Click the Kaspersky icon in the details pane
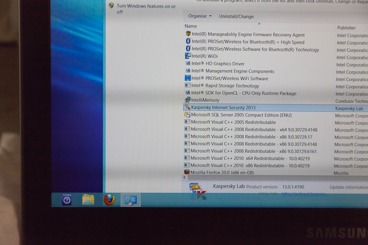The width and height of the screenshot is (368, 245). tap(198, 191)
